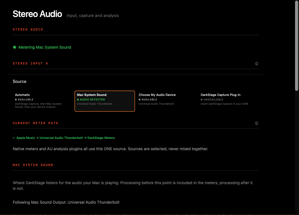Open the Stereo Input A info icon
Image resolution: width=299 pixels, height=215 pixels.
[x=257, y=63]
